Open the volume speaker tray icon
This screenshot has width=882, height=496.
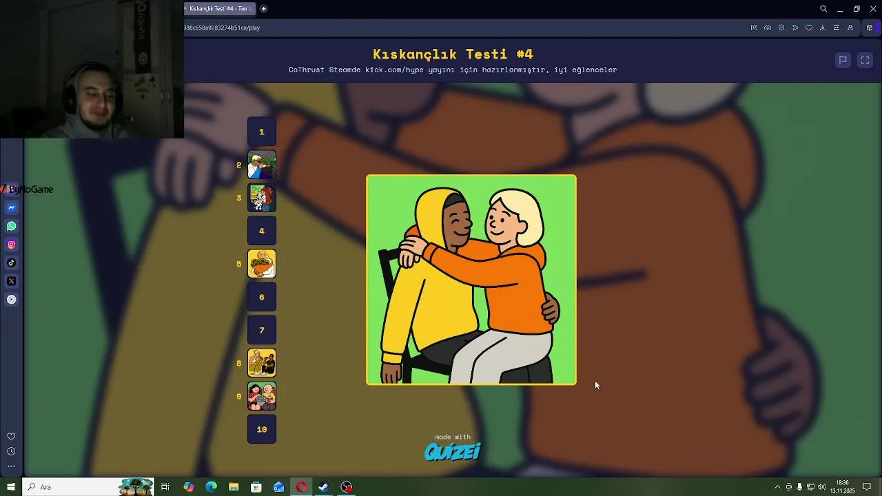click(x=821, y=487)
